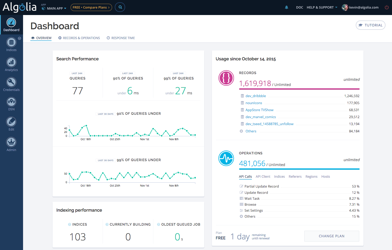Open the DSN sidebar icon

coord(11,102)
